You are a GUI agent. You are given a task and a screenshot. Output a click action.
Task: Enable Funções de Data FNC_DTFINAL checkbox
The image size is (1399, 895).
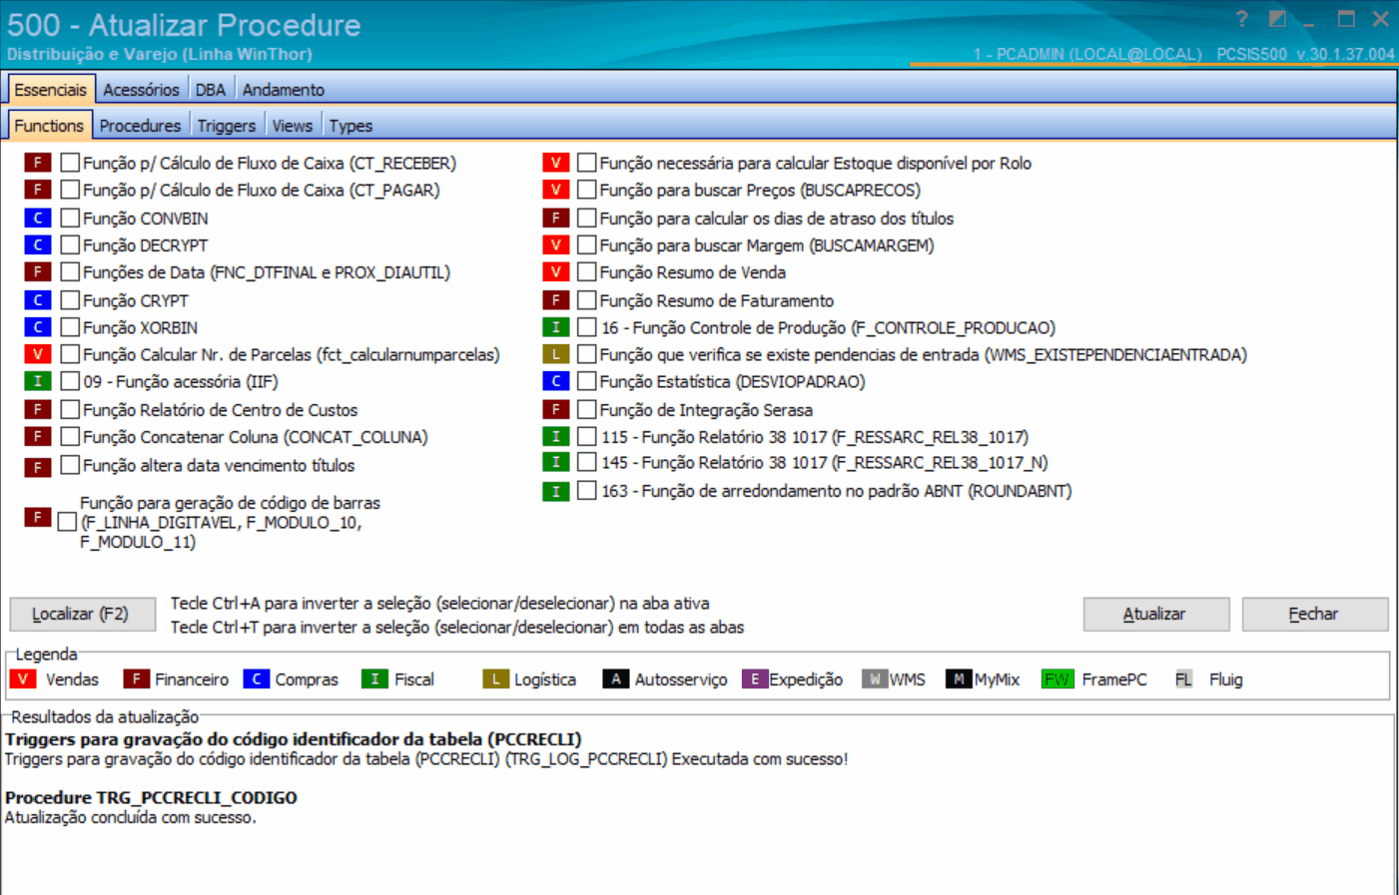click(x=70, y=271)
